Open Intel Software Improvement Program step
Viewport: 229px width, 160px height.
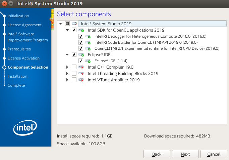[x=27, y=37]
